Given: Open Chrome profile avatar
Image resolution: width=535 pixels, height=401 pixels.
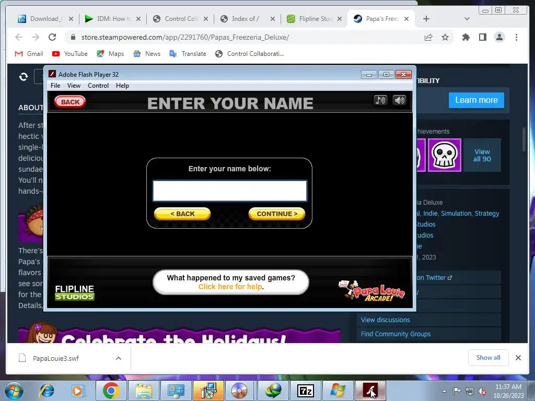Looking at the screenshot, I should (499, 37).
